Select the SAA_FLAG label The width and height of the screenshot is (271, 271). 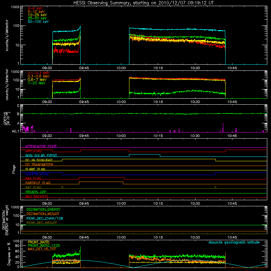coord(33,178)
